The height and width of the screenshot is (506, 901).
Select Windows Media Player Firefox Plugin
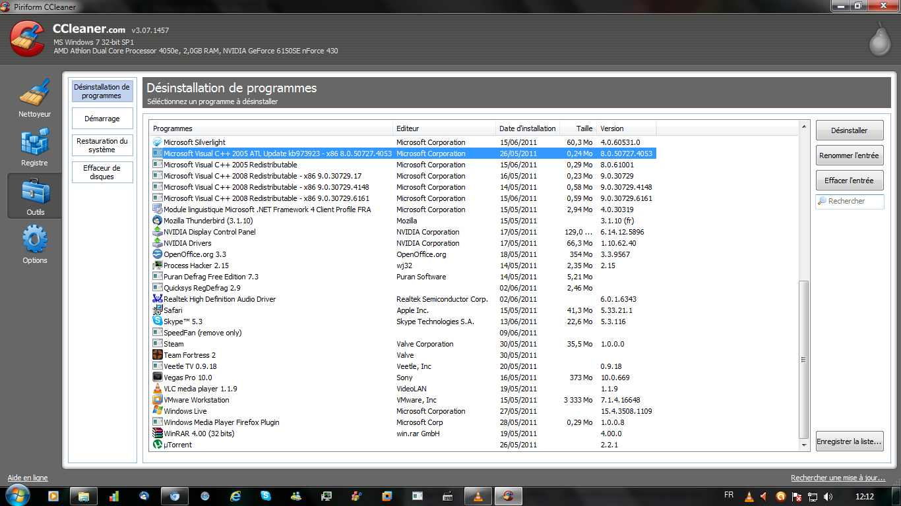pos(403,422)
